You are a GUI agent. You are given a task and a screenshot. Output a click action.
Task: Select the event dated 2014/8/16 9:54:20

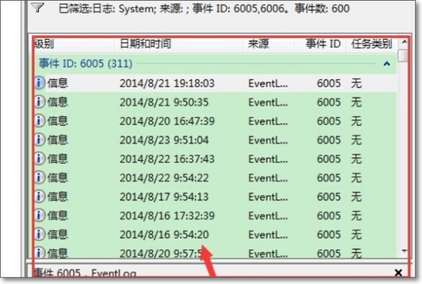coord(215,235)
